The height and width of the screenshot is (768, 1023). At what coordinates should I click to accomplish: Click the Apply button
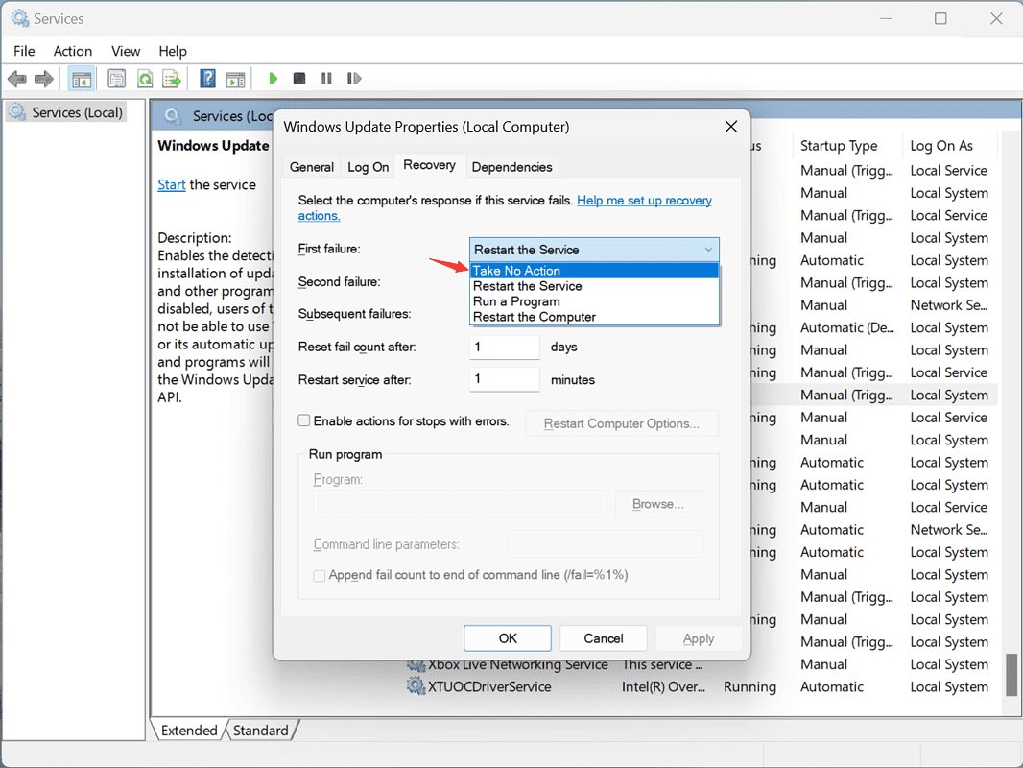click(698, 638)
